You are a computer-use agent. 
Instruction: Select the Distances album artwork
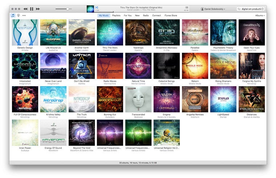point(252,99)
